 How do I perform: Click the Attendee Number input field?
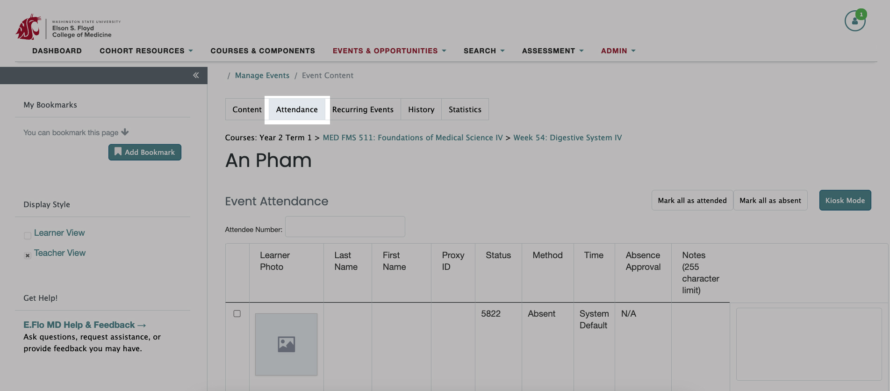pyautogui.click(x=345, y=227)
